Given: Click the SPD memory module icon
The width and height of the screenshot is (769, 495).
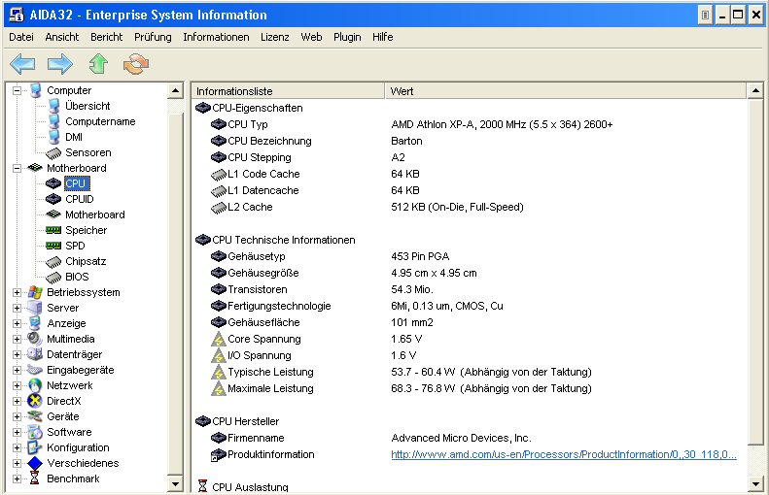Looking at the screenshot, I should pos(52,246).
